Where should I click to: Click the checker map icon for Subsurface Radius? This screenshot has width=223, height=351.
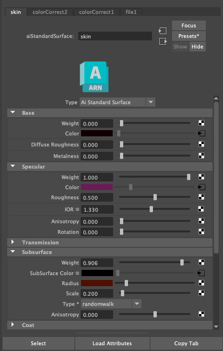coord(201,283)
